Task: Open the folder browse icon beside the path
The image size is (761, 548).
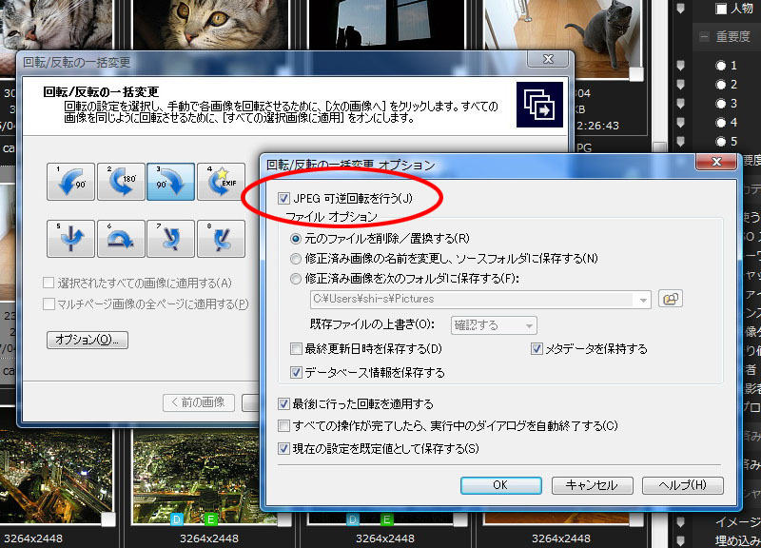Action: coord(669,297)
